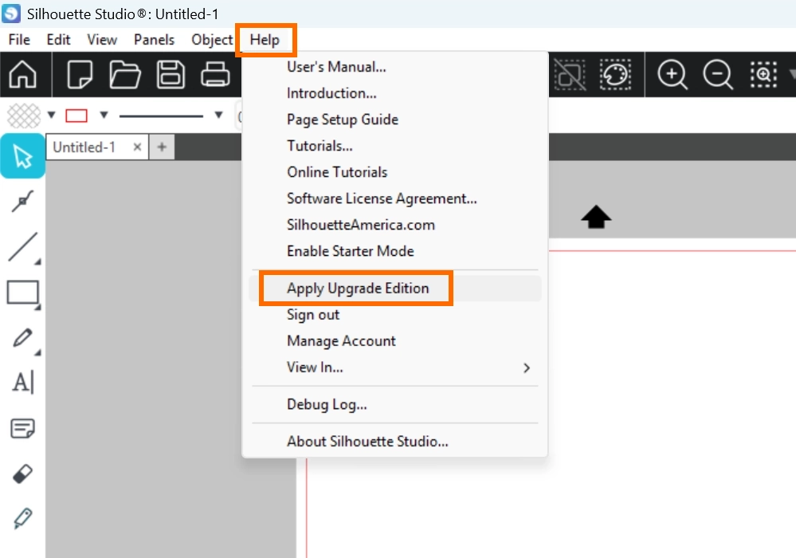Close the Untitled-1 tab

pos(137,147)
